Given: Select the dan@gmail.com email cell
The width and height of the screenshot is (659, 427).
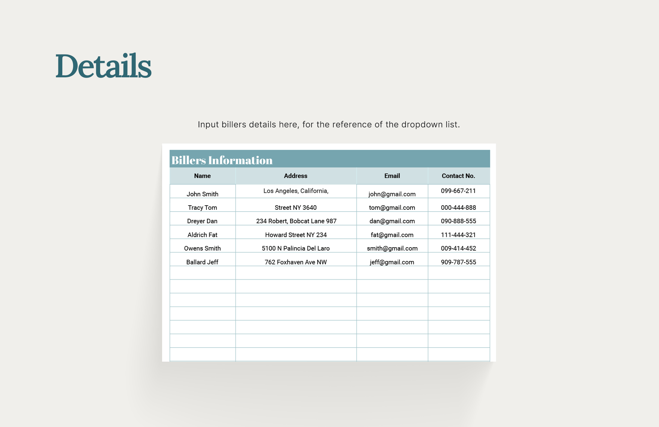Looking at the screenshot, I should point(392,218).
